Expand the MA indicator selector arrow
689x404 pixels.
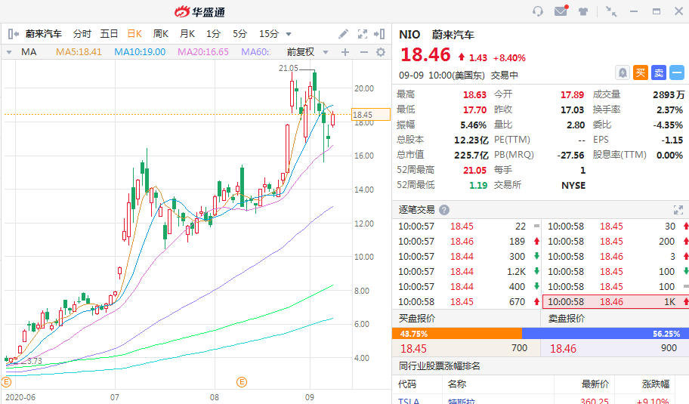pyautogui.click(x=9, y=52)
